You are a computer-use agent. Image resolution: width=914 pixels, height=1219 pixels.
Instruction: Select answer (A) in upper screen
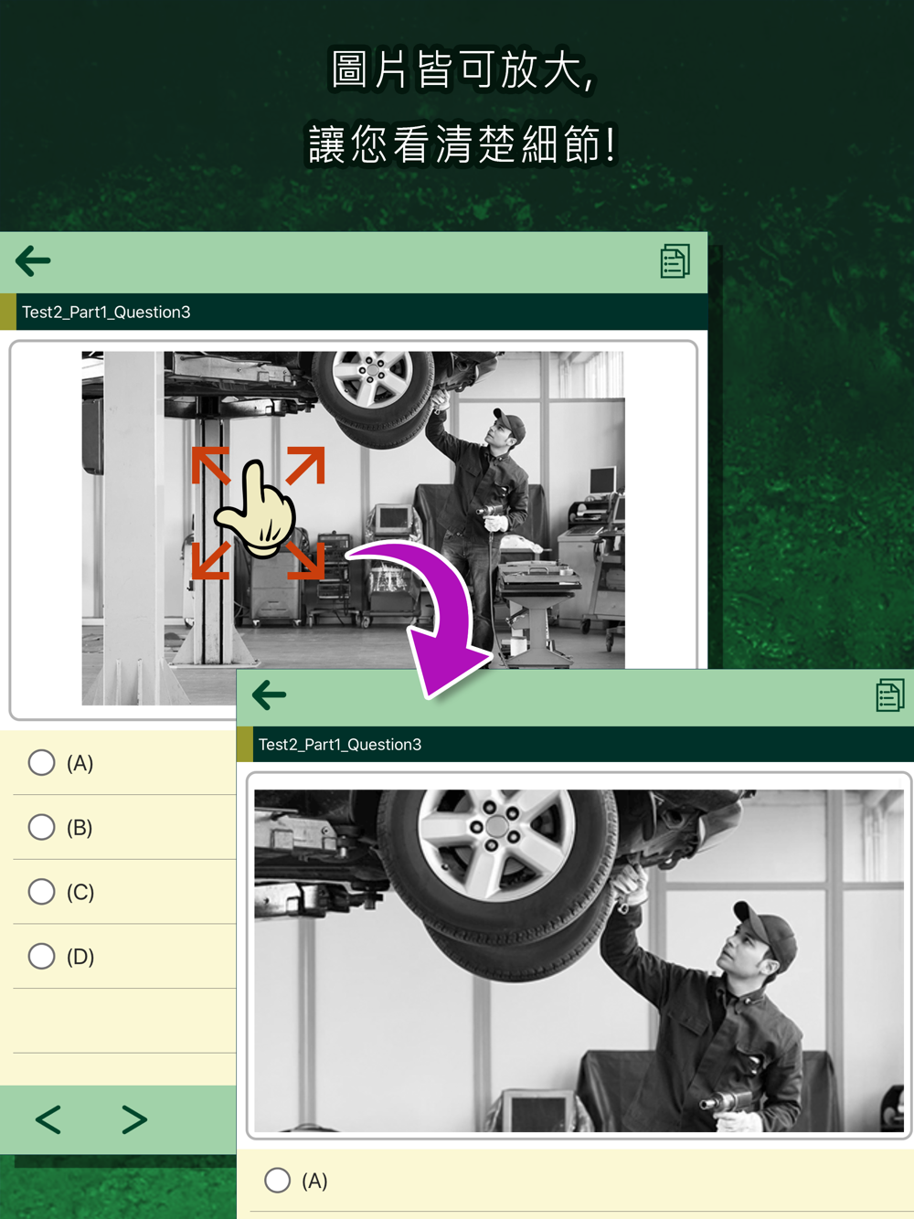pyautogui.click(x=41, y=763)
